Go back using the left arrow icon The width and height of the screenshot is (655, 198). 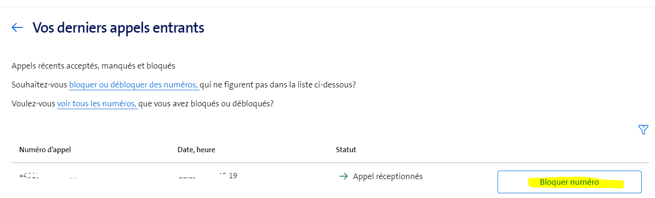click(x=17, y=27)
